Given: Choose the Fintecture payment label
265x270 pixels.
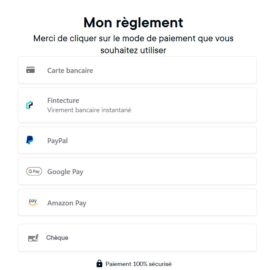Looking at the screenshot, I should click(x=63, y=101).
